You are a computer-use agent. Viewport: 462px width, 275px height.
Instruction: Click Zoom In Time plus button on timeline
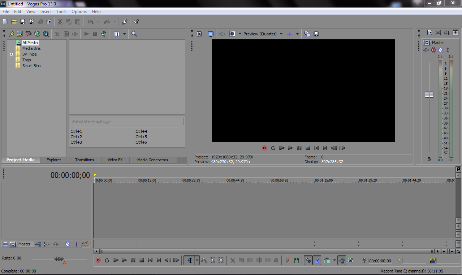(x=444, y=252)
